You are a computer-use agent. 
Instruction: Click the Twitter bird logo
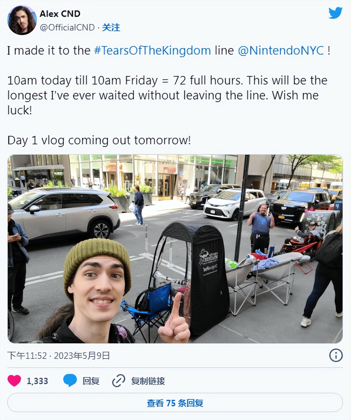[335, 13]
